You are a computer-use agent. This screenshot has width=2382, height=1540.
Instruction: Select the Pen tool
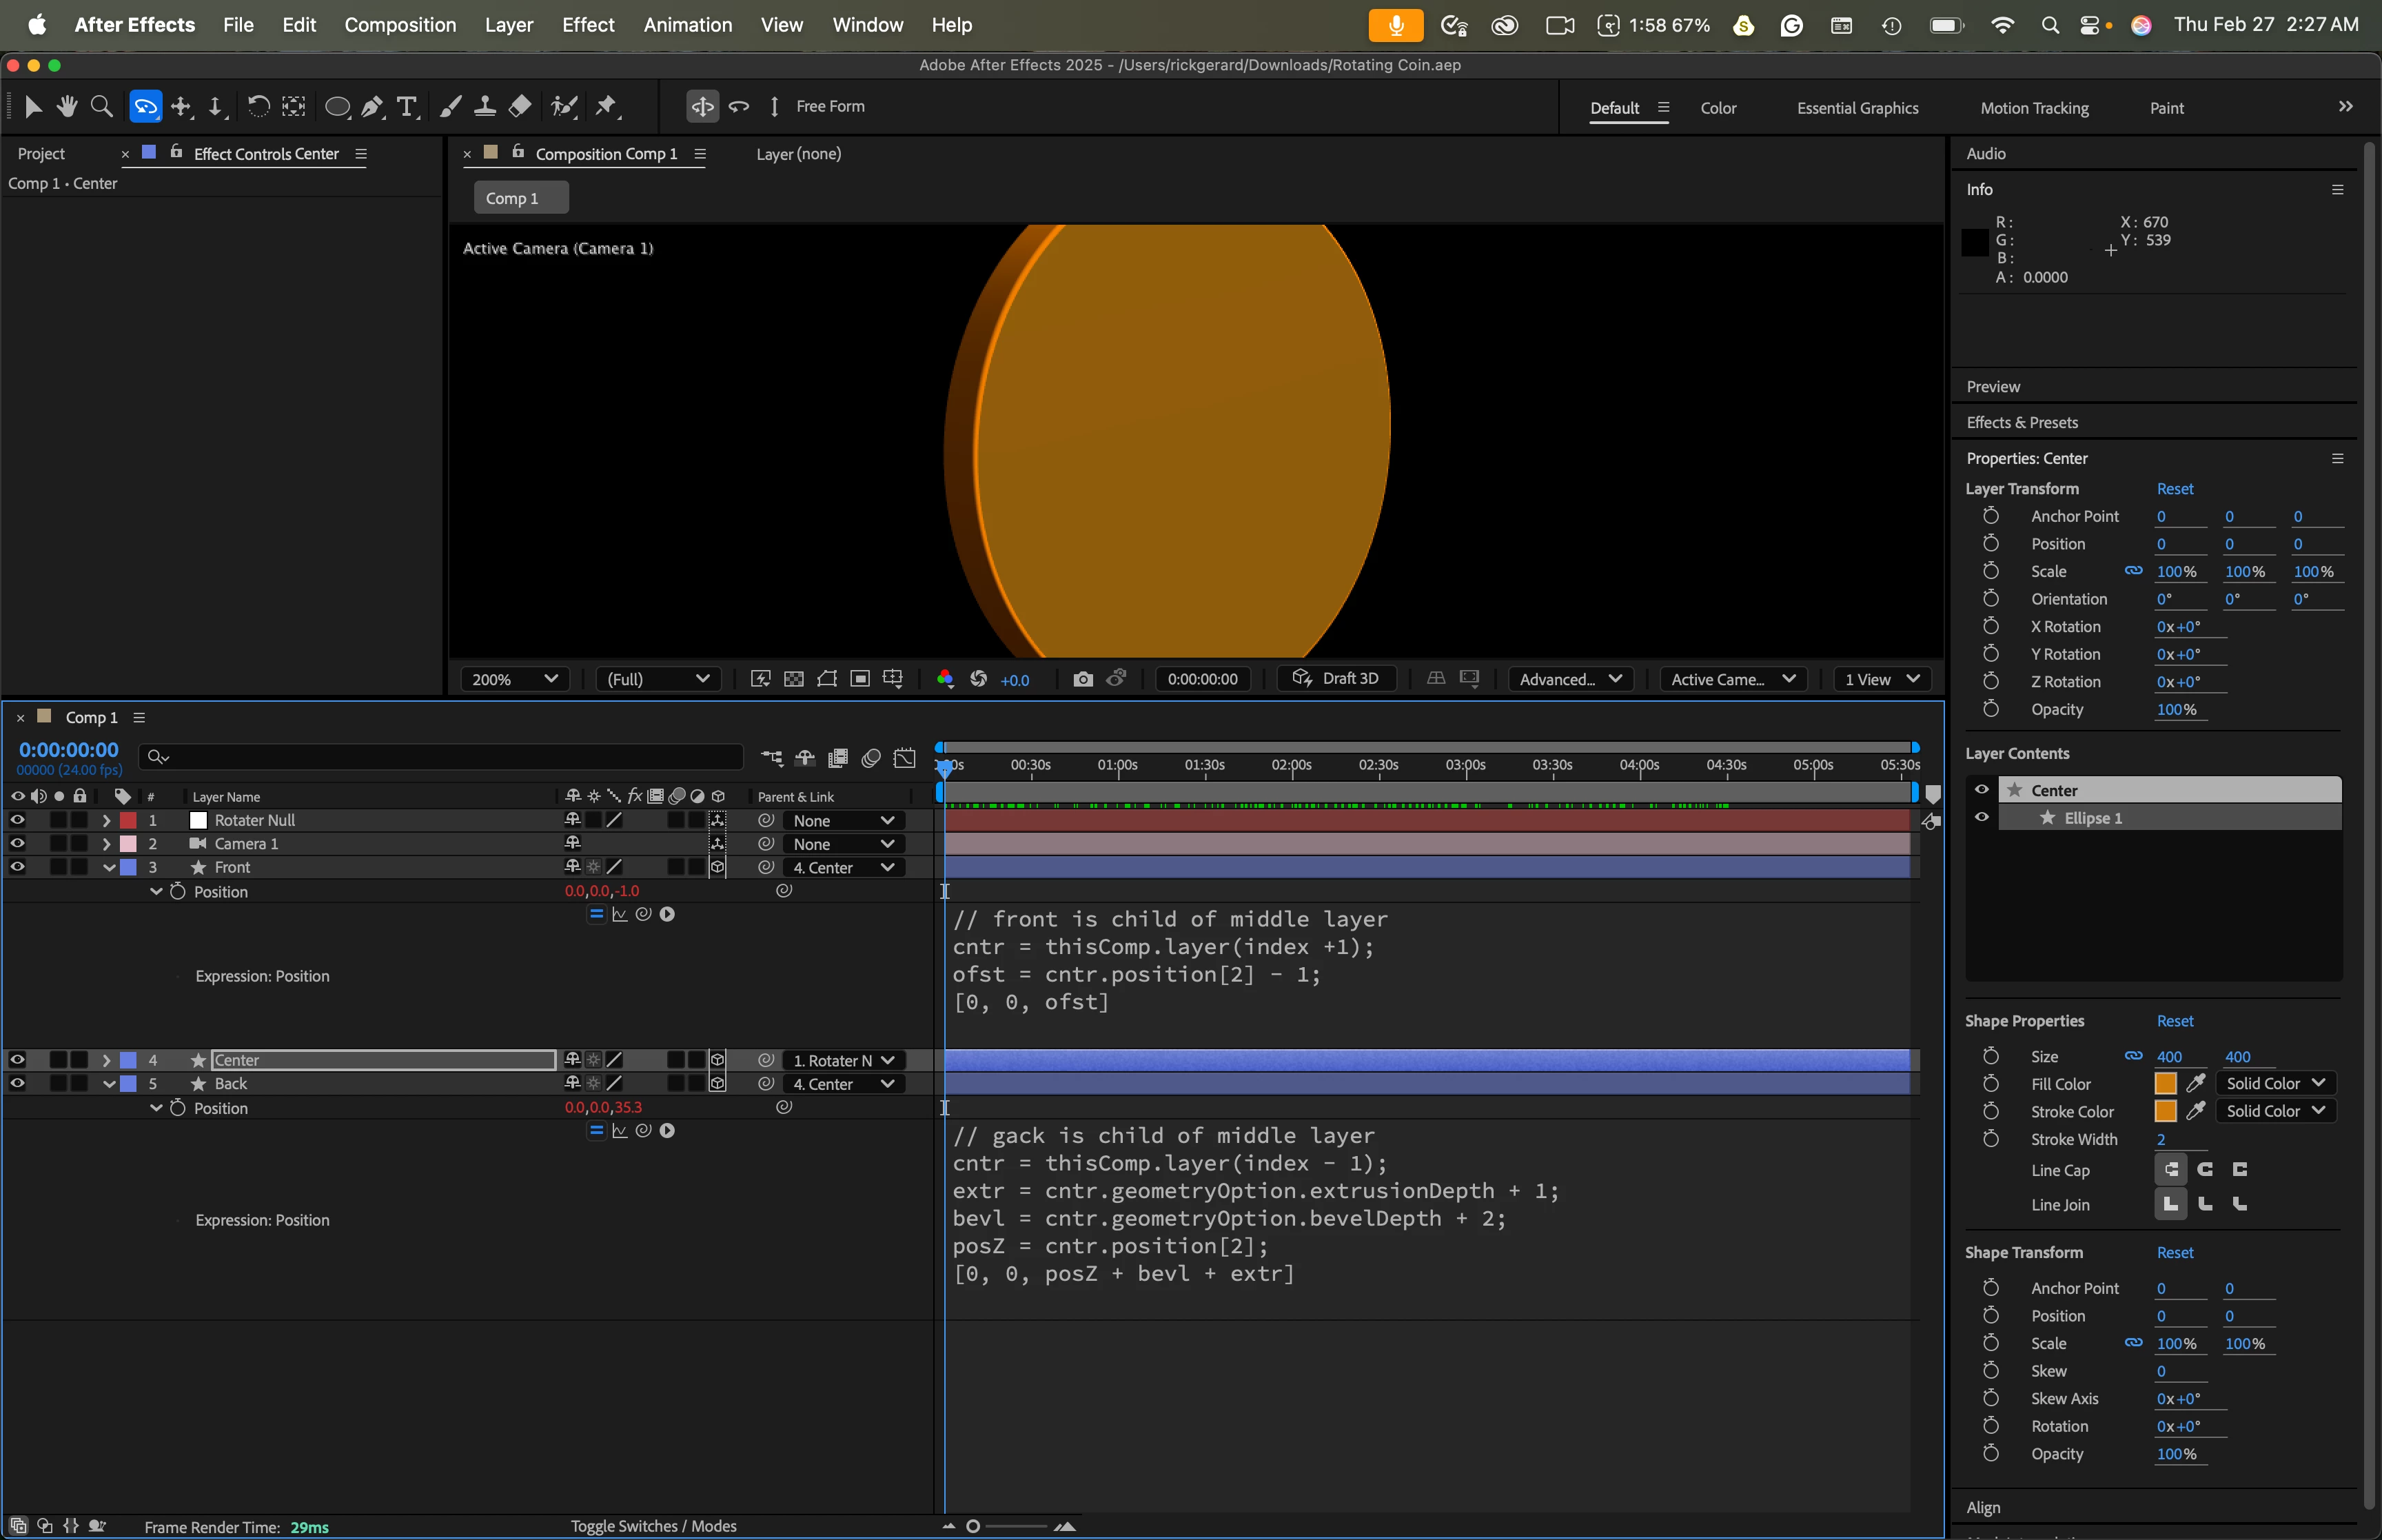click(x=372, y=107)
